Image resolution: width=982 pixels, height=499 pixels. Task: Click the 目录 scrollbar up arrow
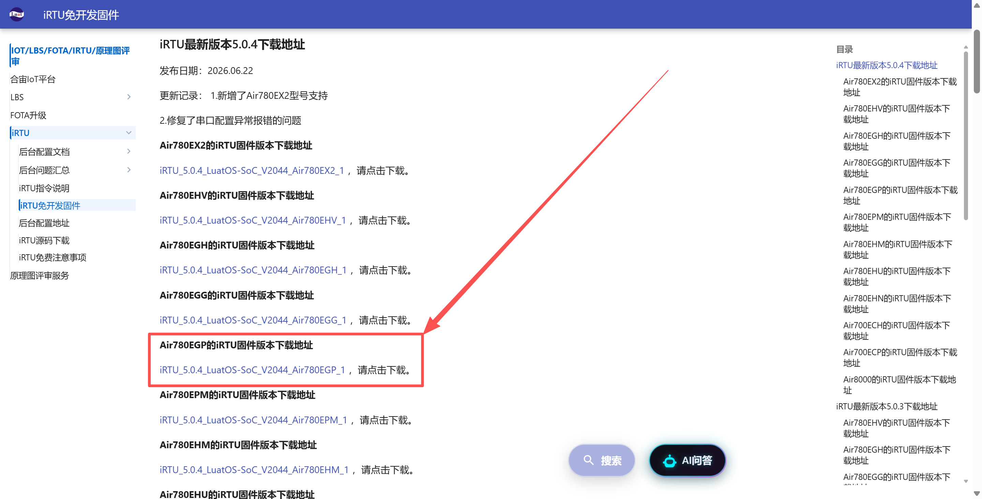pyautogui.click(x=966, y=47)
